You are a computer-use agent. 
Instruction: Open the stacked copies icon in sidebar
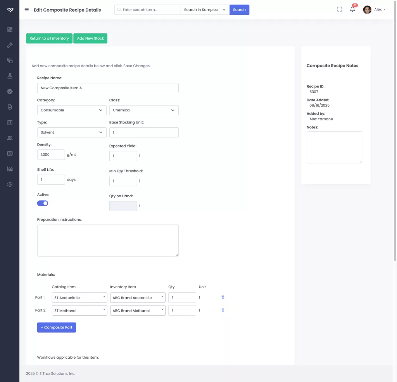pos(10,61)
